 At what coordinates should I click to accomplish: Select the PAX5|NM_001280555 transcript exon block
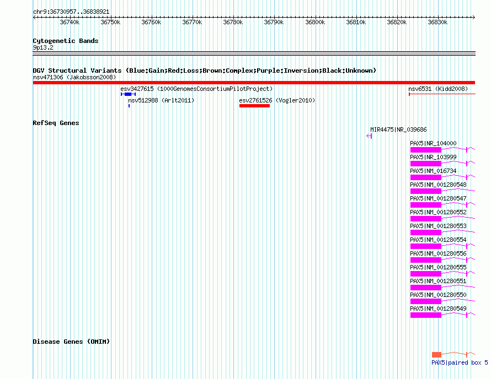(x=425, y=274)
